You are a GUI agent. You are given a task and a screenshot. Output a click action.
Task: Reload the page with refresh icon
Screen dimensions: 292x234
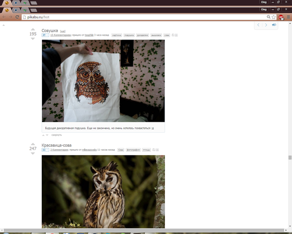tap(18, 17)
